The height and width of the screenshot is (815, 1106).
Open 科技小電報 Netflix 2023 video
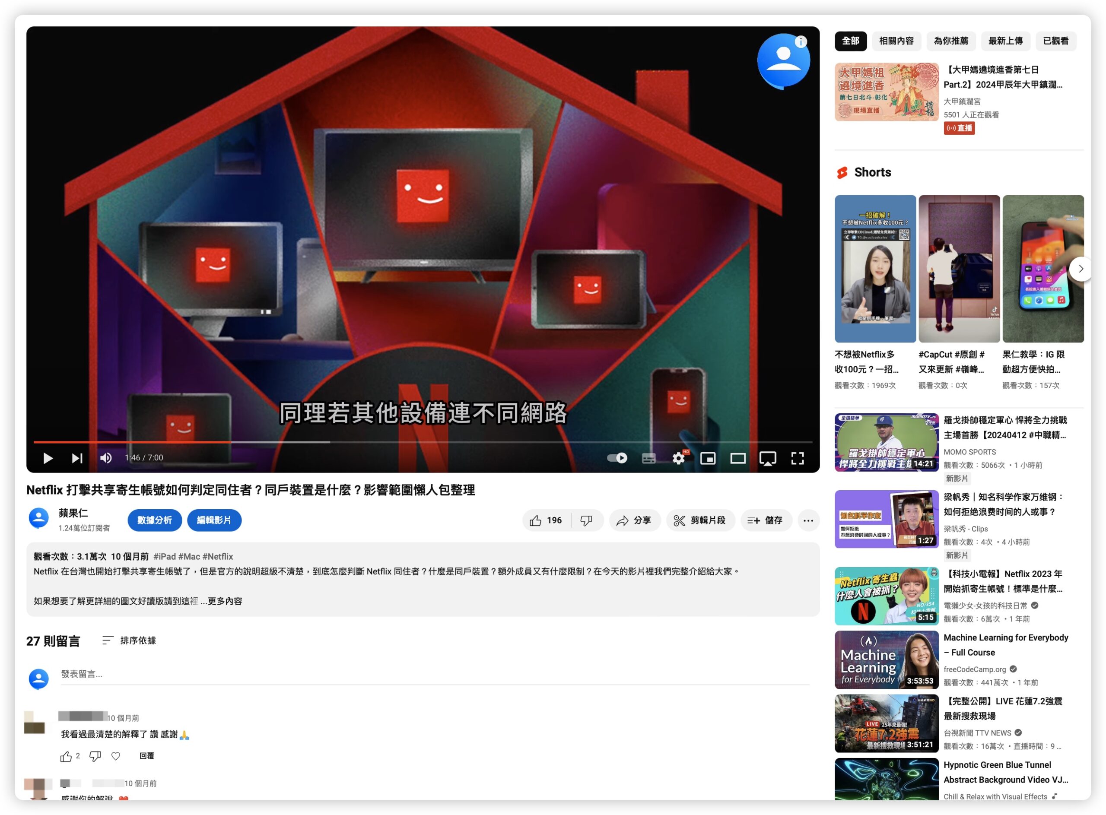887,596
